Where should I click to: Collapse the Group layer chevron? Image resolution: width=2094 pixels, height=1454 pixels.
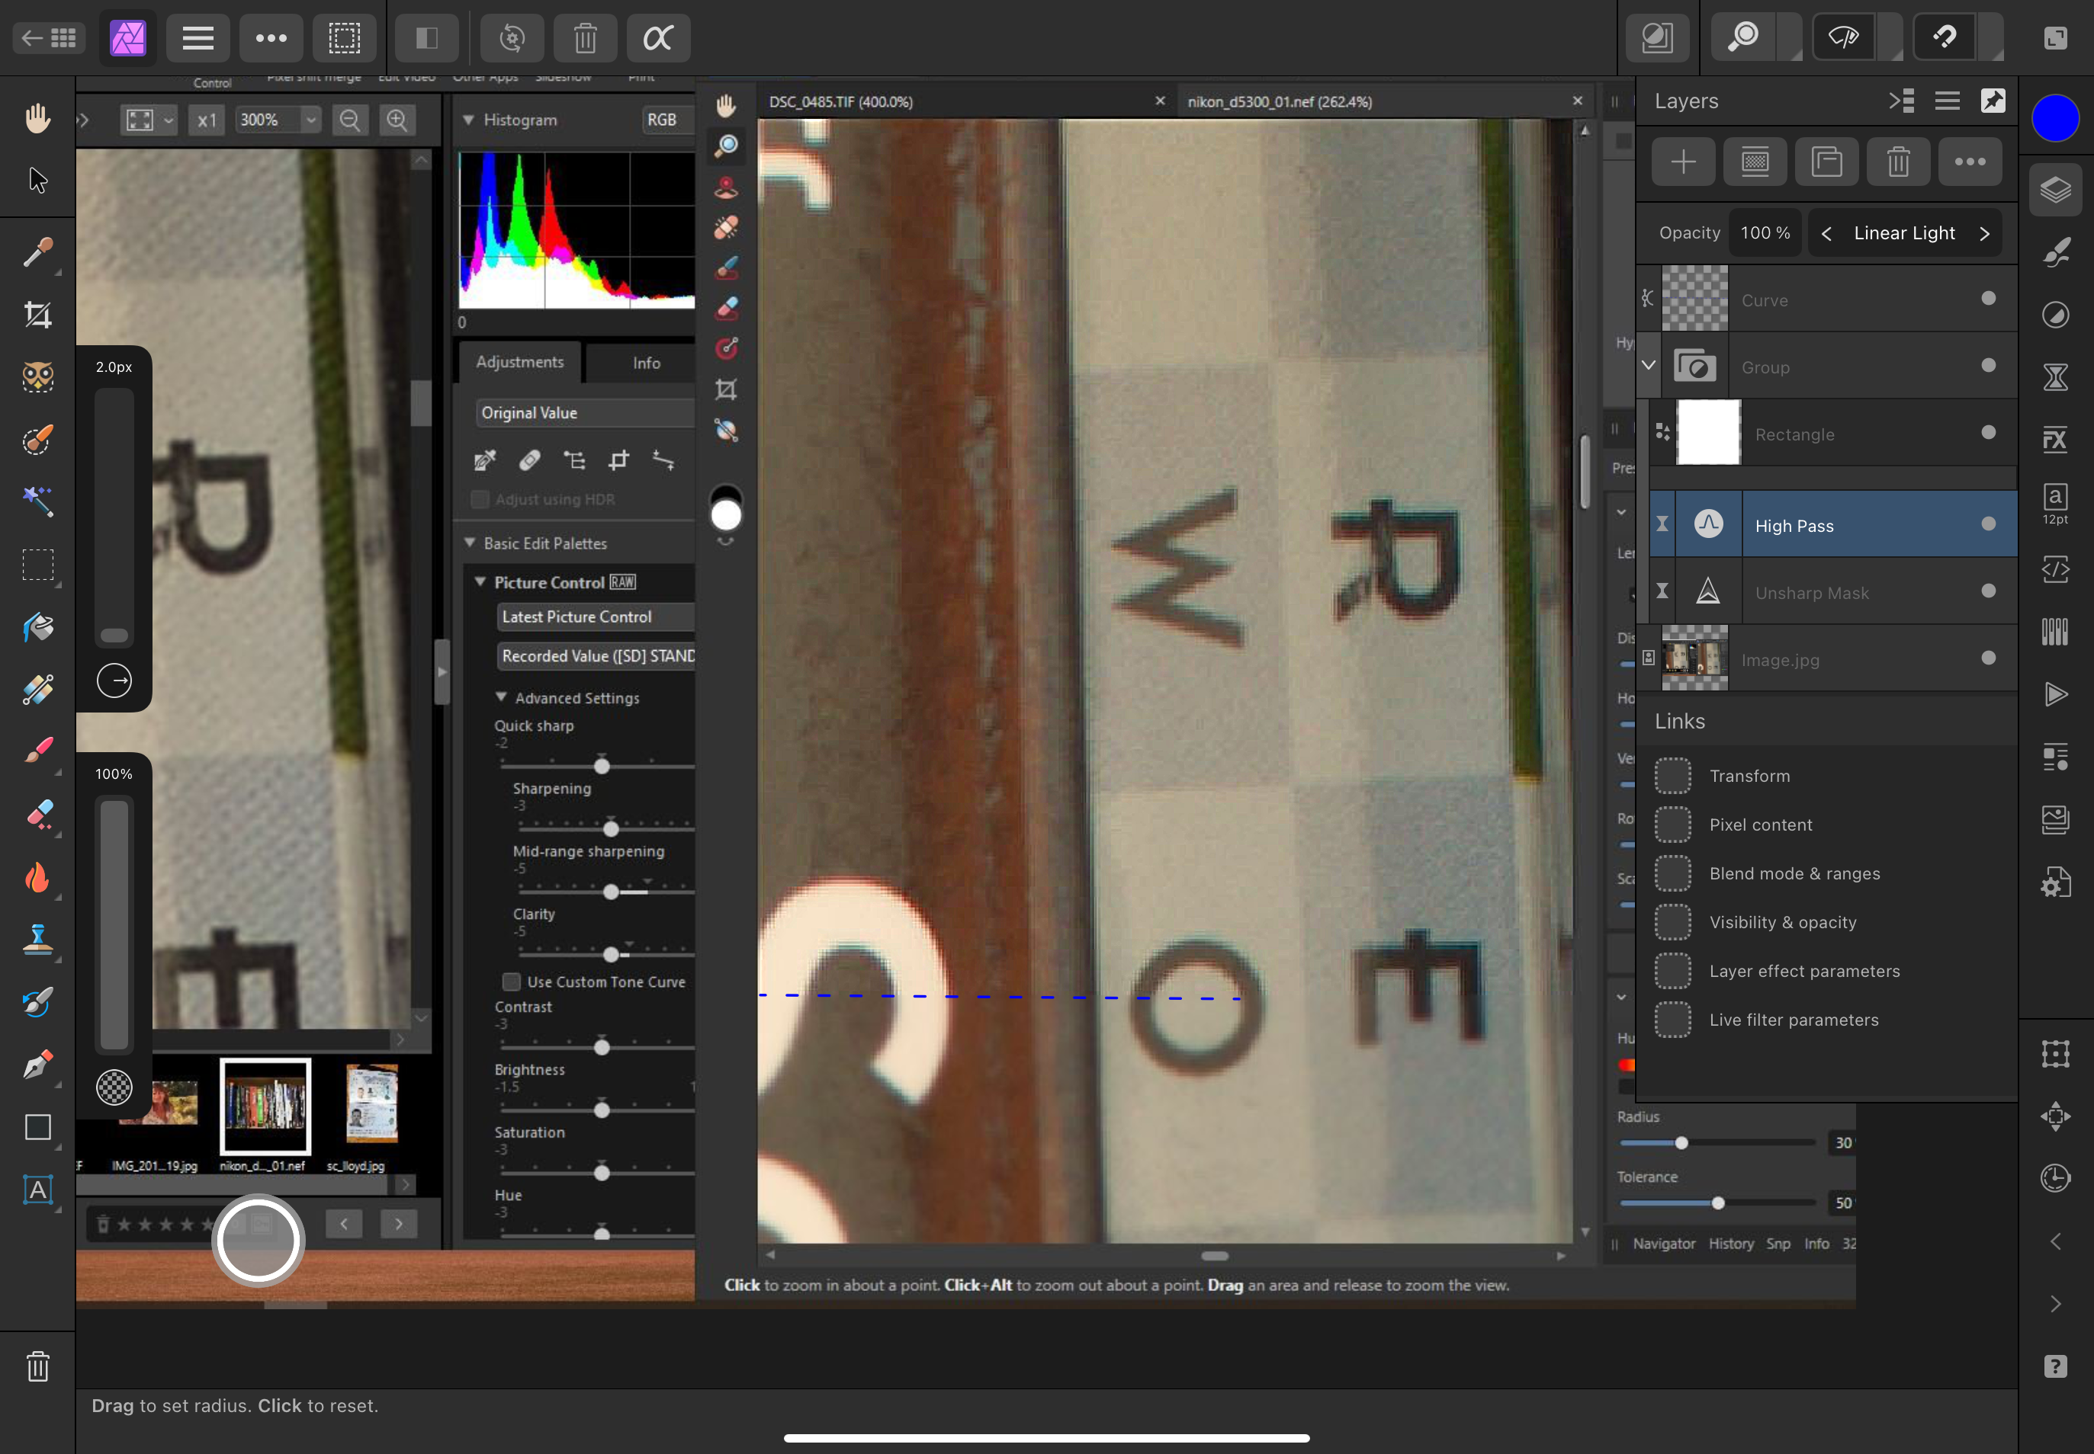1648,365
